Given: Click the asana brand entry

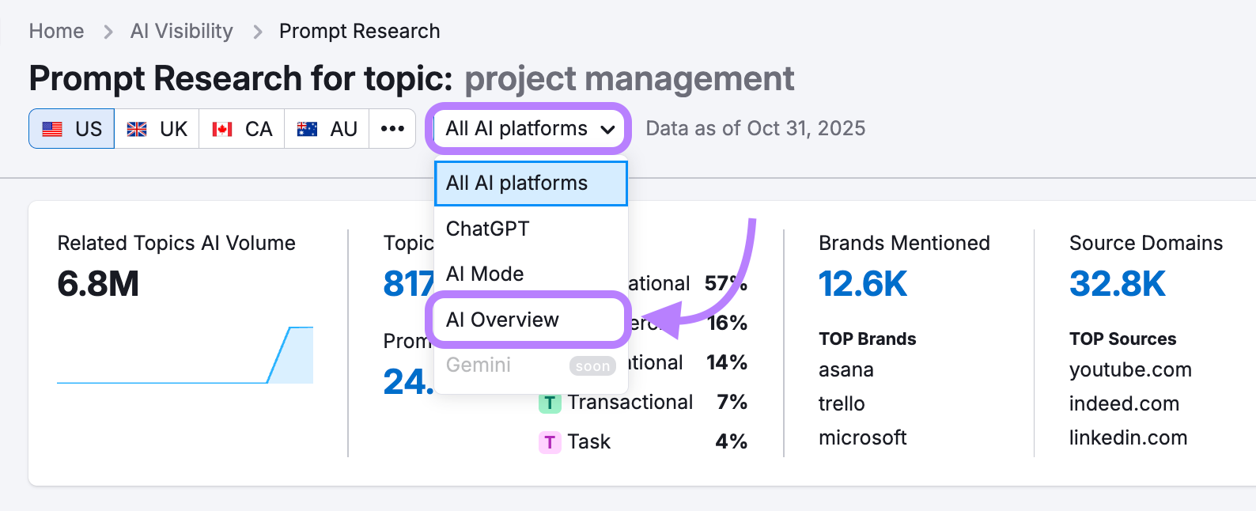Looking at the screenshot, I should 846,370.
